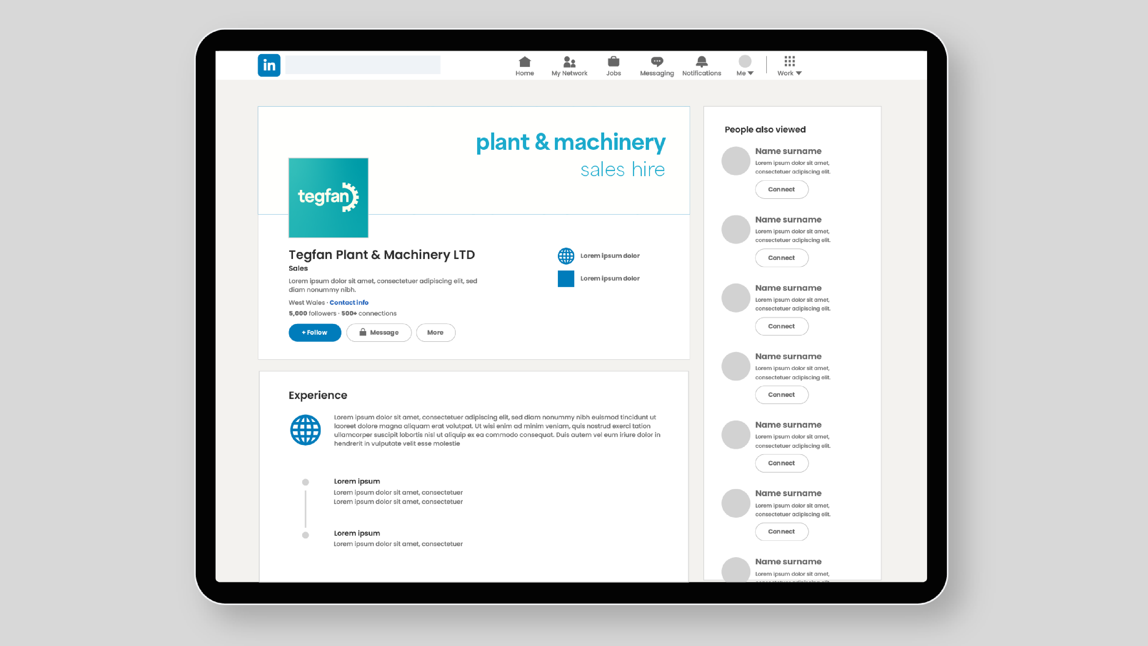Click first Lorem ipsum experience entry title

tap(357, 482)
